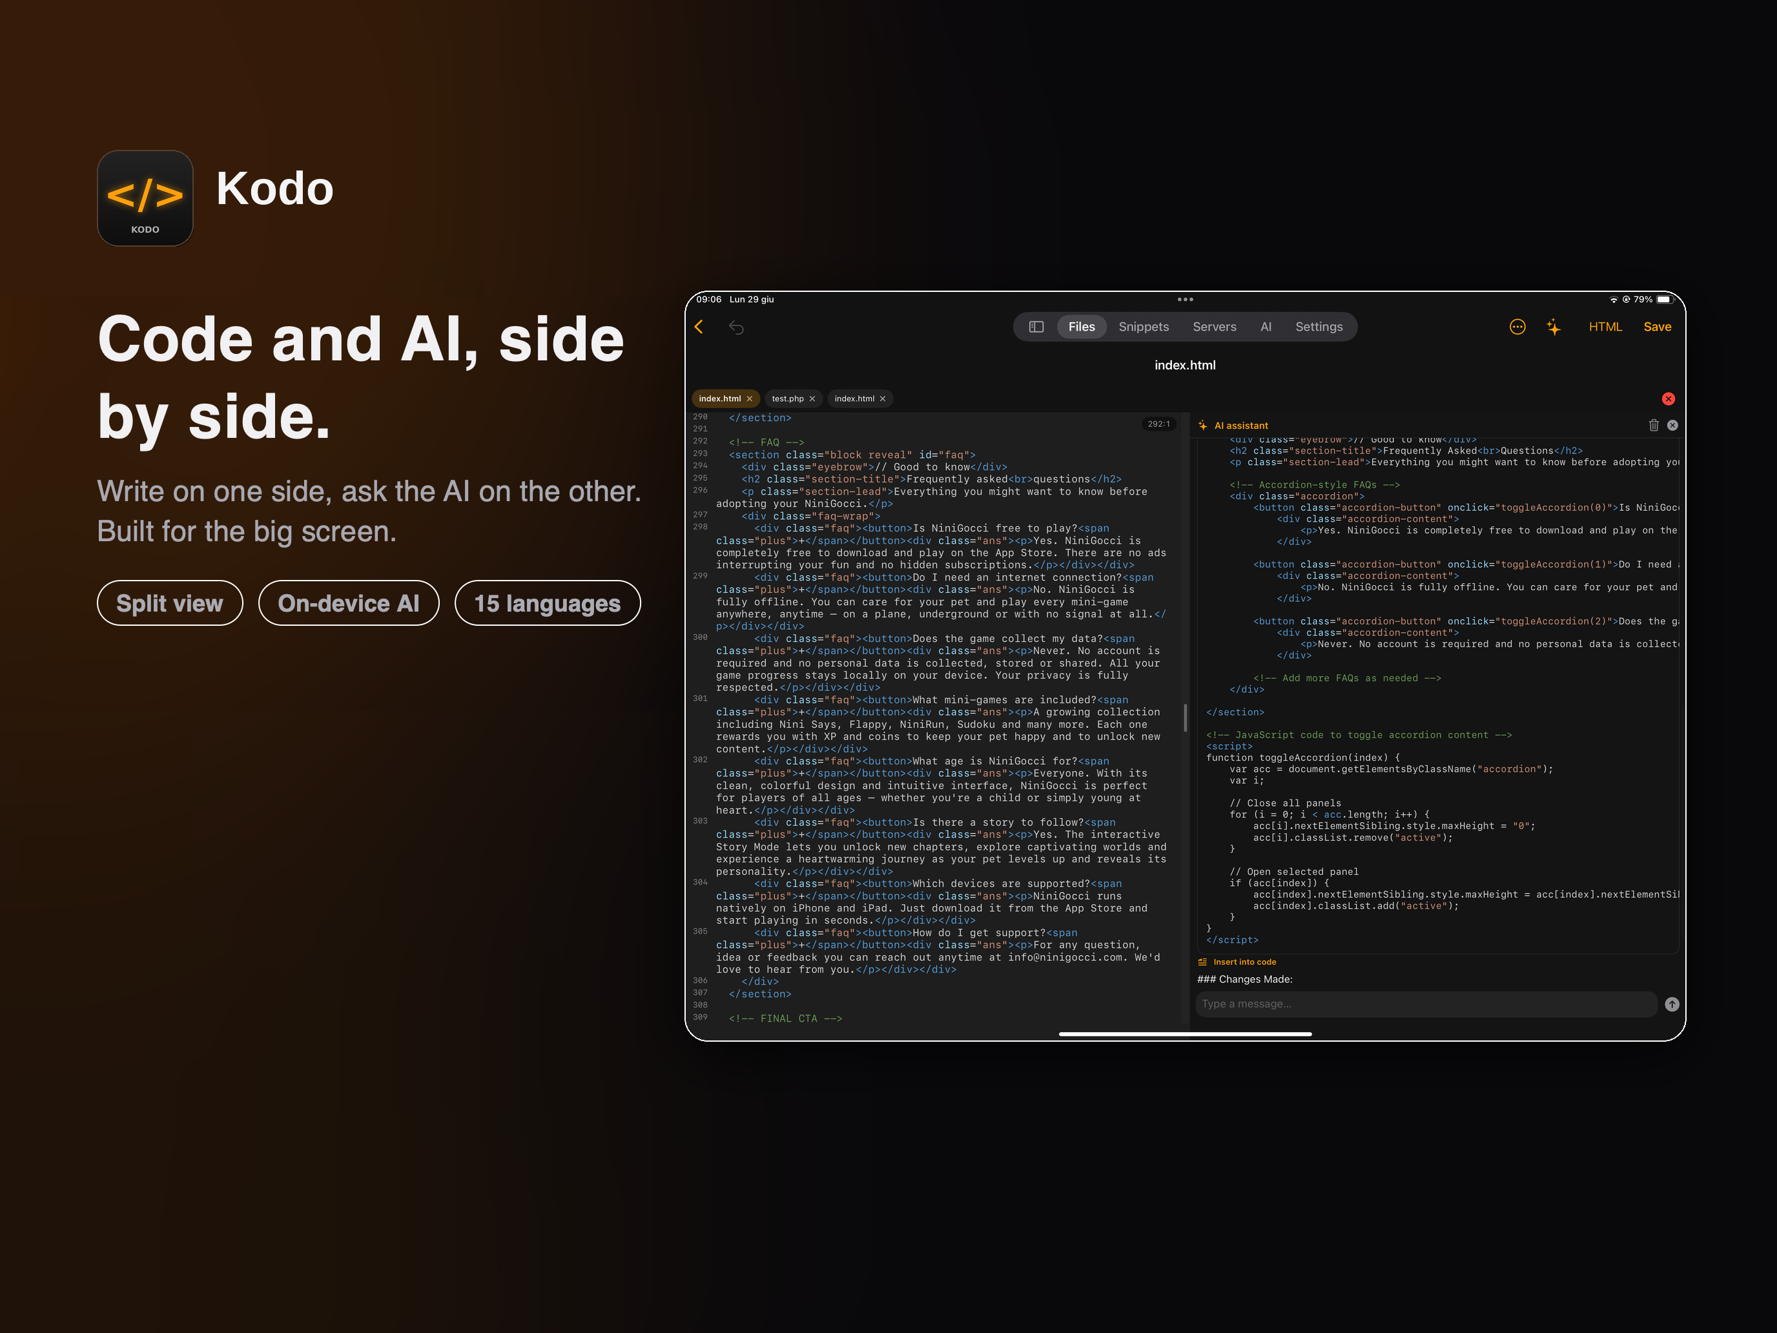
Task: Click the Kodo app logo
Action: (145, 198)
